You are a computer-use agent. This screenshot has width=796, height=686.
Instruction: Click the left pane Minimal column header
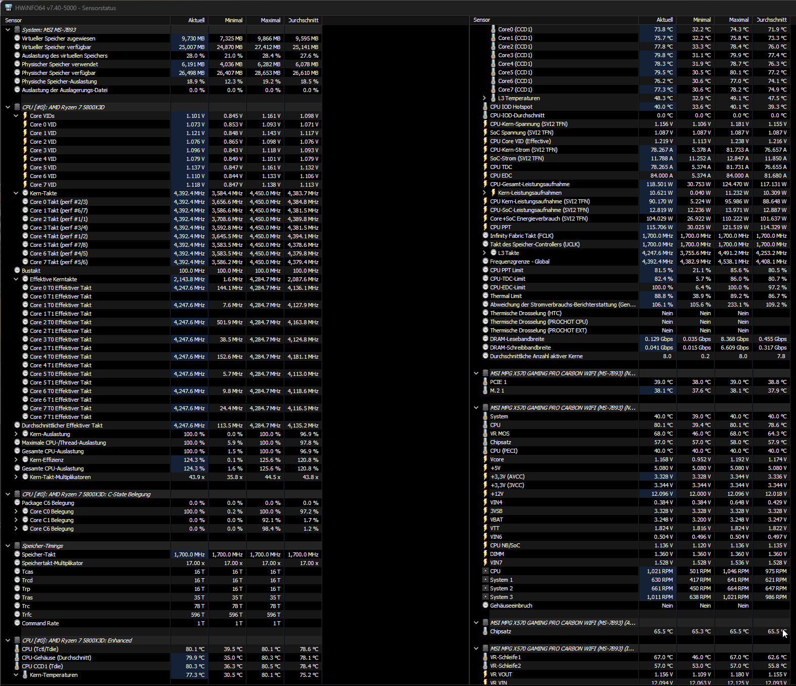(x=227, y=20)
